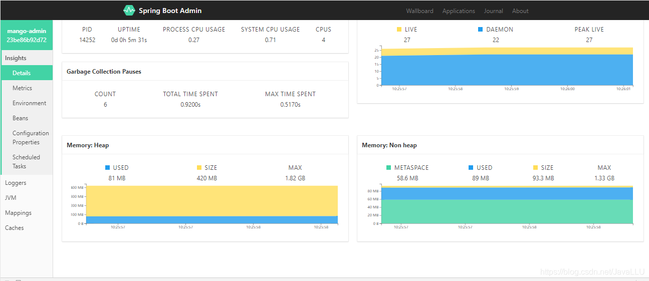Click the Spring Boot Admin logo icon
This screenshot has width=649, height=281.
129,11
